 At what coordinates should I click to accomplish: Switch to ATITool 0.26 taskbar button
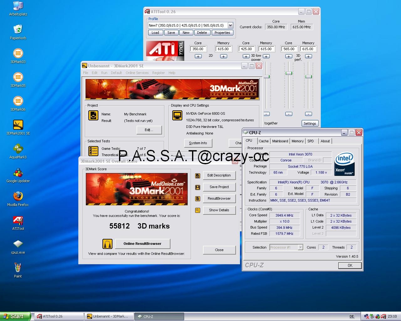pos(59,316)
